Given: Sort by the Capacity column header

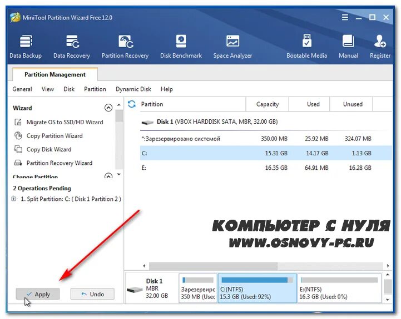Looking at the screenshot, I should click(268, 104).
